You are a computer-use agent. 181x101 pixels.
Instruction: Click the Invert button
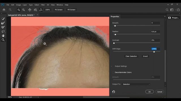click(x=145, y=56)
